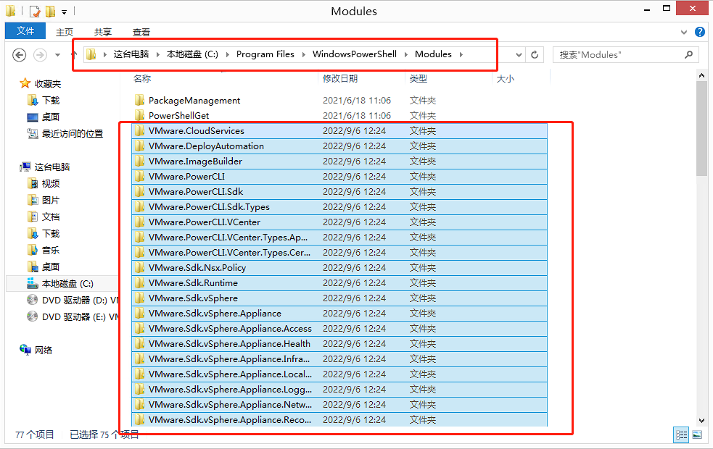This screenshot has height=449, width=713.
Task: Click the refresh icon beside address bar
Action: (x=535, y=54)
